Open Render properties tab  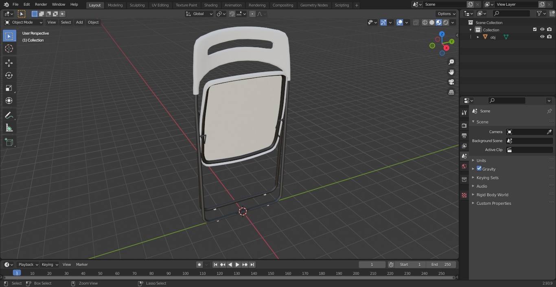tap(464, 125)
